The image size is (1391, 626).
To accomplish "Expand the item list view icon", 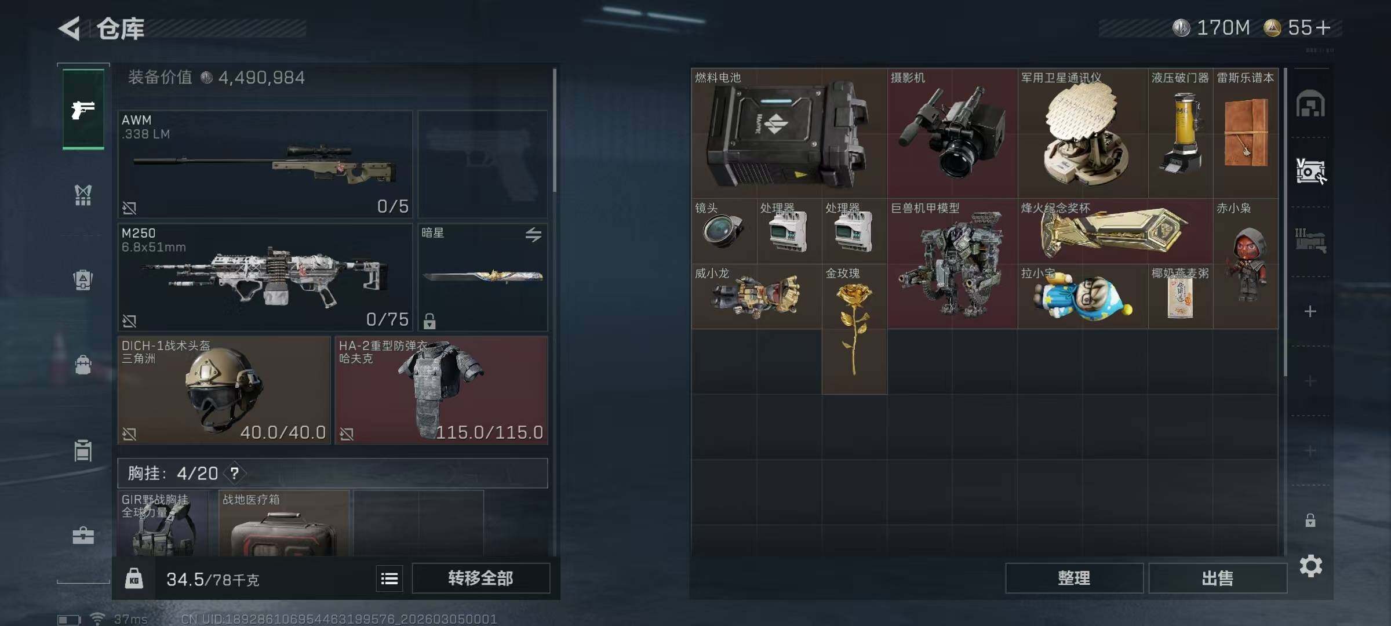I will (389, 578).
